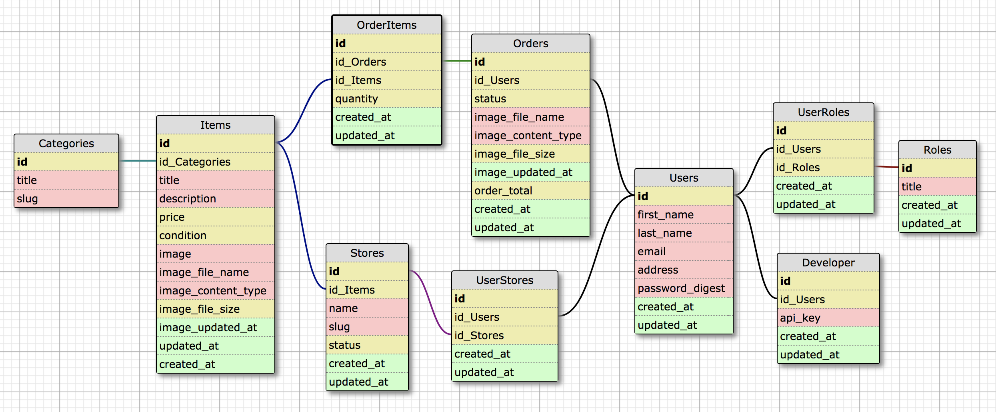
Task: Pick the name field in Stores table
Action: (x=367, y=308)
